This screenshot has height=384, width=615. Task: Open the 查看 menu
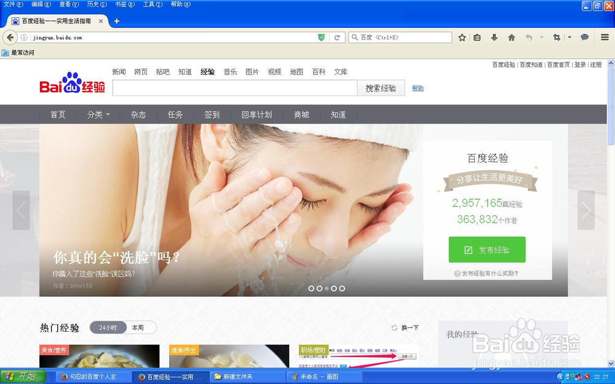[69, 4]
